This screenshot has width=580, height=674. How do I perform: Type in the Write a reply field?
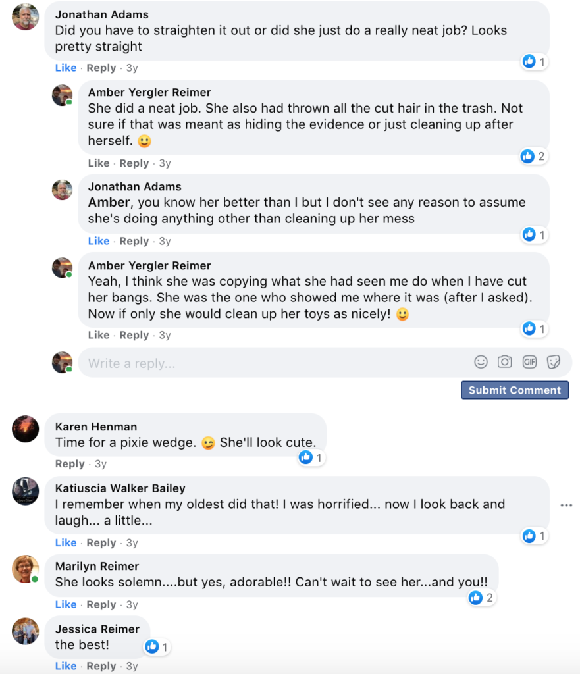[x=263, y=363]
